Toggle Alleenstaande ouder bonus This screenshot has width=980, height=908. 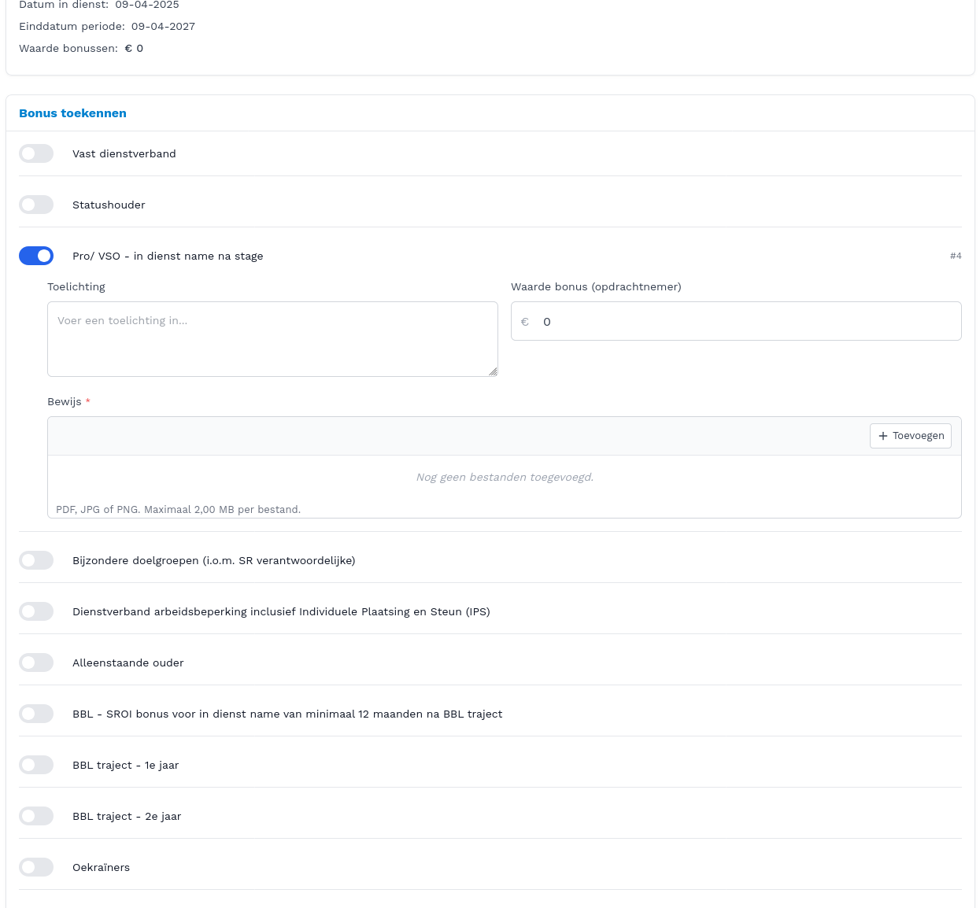tap(36, 663)
